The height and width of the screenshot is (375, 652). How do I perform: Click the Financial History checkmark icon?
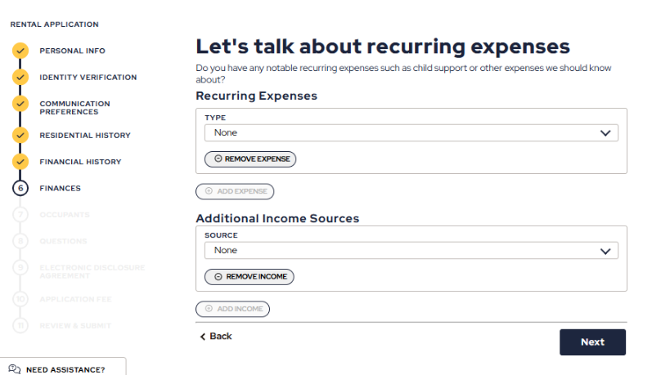click(20, 162)
